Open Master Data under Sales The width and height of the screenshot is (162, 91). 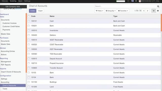coord(6,34)
